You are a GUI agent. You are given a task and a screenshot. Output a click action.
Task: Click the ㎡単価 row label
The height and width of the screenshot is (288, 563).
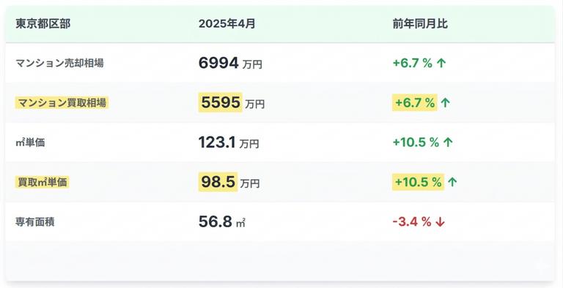click(x=30, y=143)
